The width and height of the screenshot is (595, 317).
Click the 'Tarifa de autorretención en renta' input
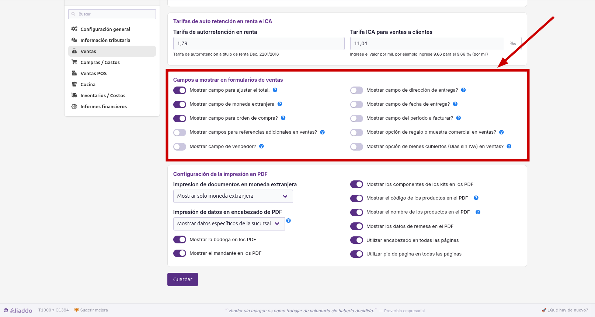pos(259,43)
